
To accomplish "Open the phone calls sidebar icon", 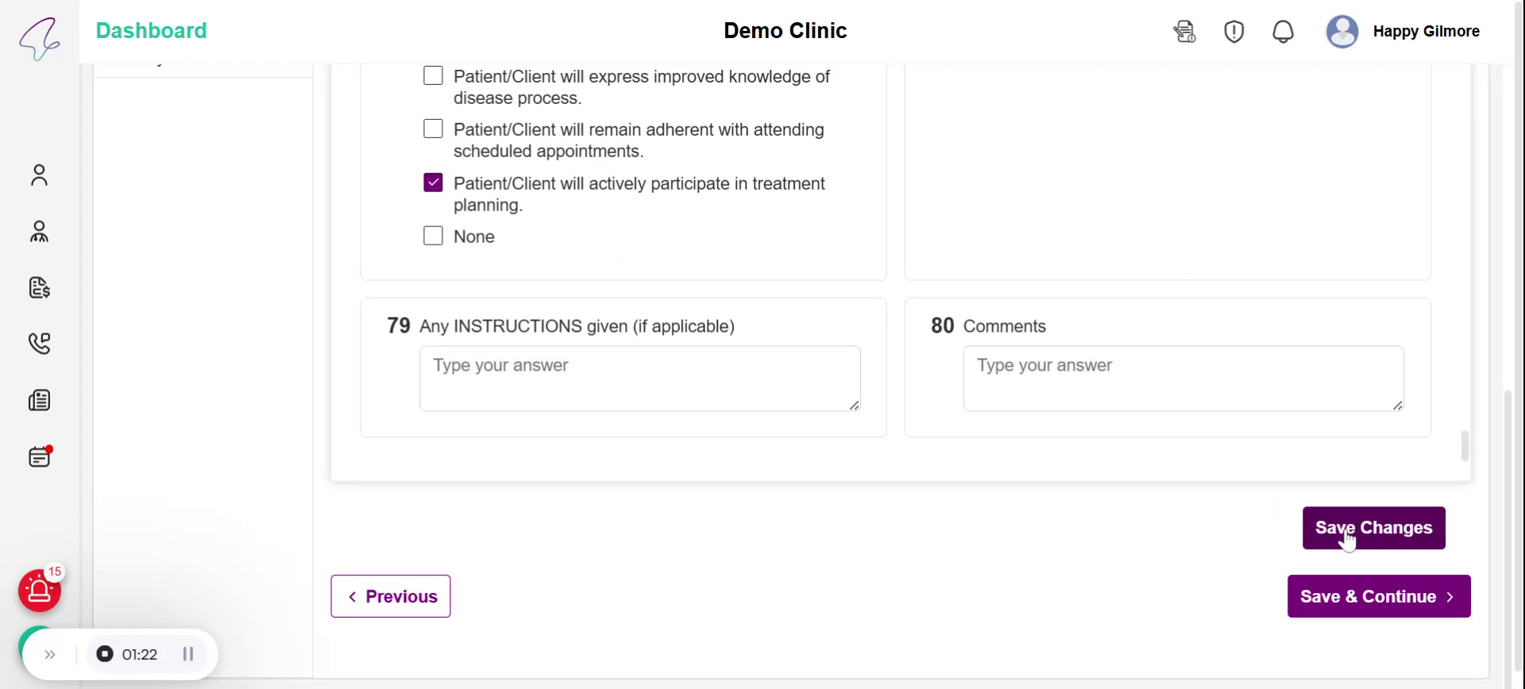I will point(39,343).
